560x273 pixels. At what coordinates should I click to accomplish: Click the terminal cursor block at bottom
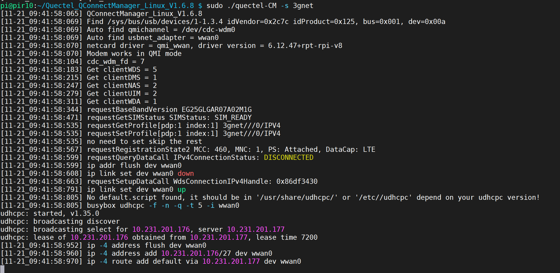[x=2, y=269]
